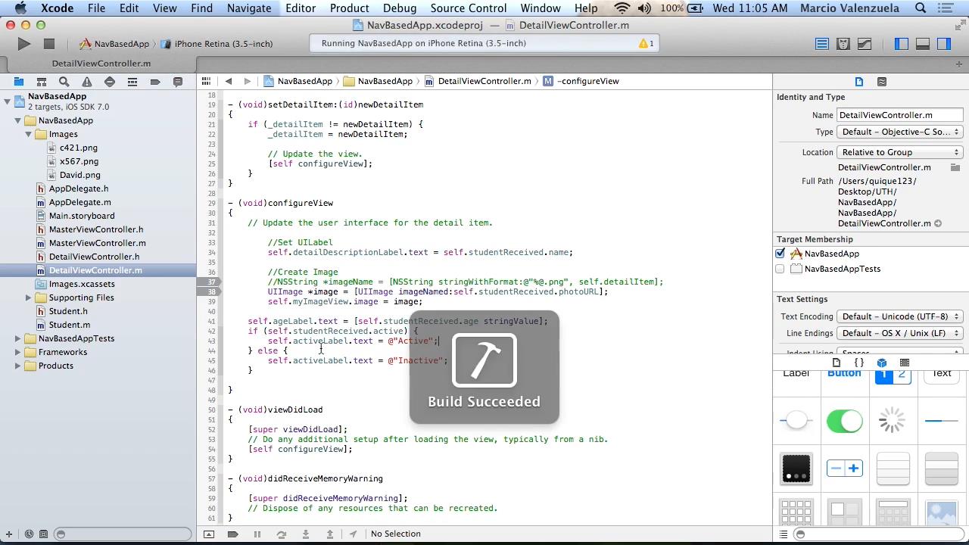This screenshot has height=545, width=969.
Task: Switch to the Assistant editor
Action: tap(843, 44)
